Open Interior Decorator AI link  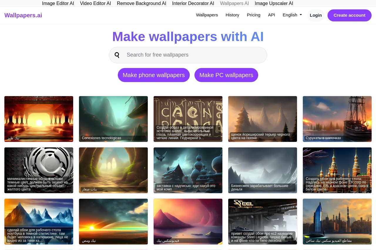(193, 4)
